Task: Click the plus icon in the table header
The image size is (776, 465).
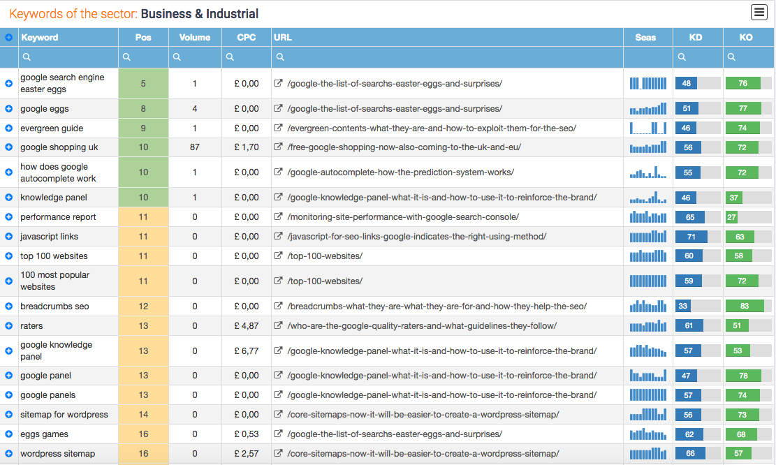Action: pyautogui.click(x=9, y=38)
